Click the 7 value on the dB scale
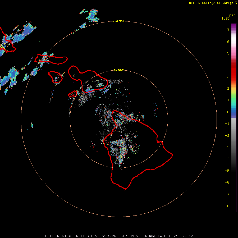 [228, 30]
